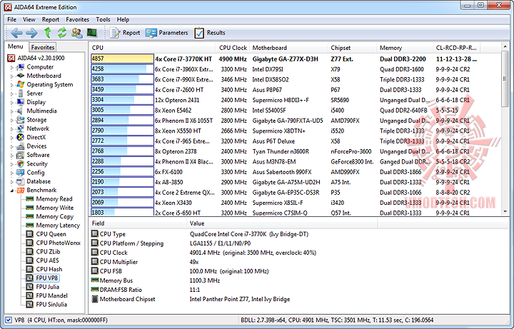Expand the Display tree node
The width and height of the screenshot is (514, 329).
click(x=12, y=103)
